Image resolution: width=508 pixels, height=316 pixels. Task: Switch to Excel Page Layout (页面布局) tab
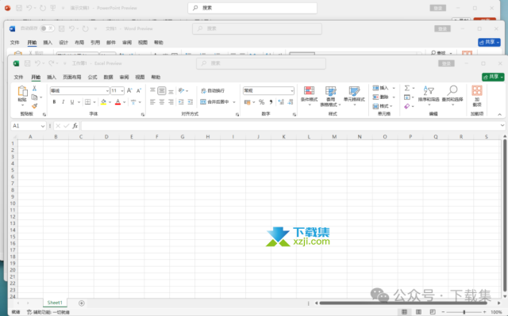pyautogui.click(x=72, y=78)
